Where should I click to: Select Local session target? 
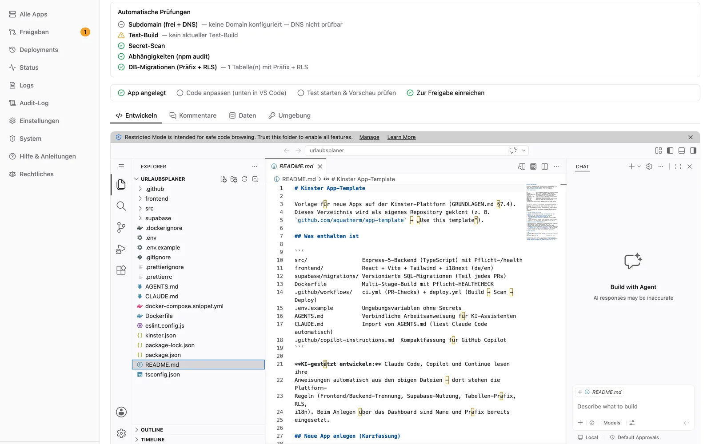[587, 437]
